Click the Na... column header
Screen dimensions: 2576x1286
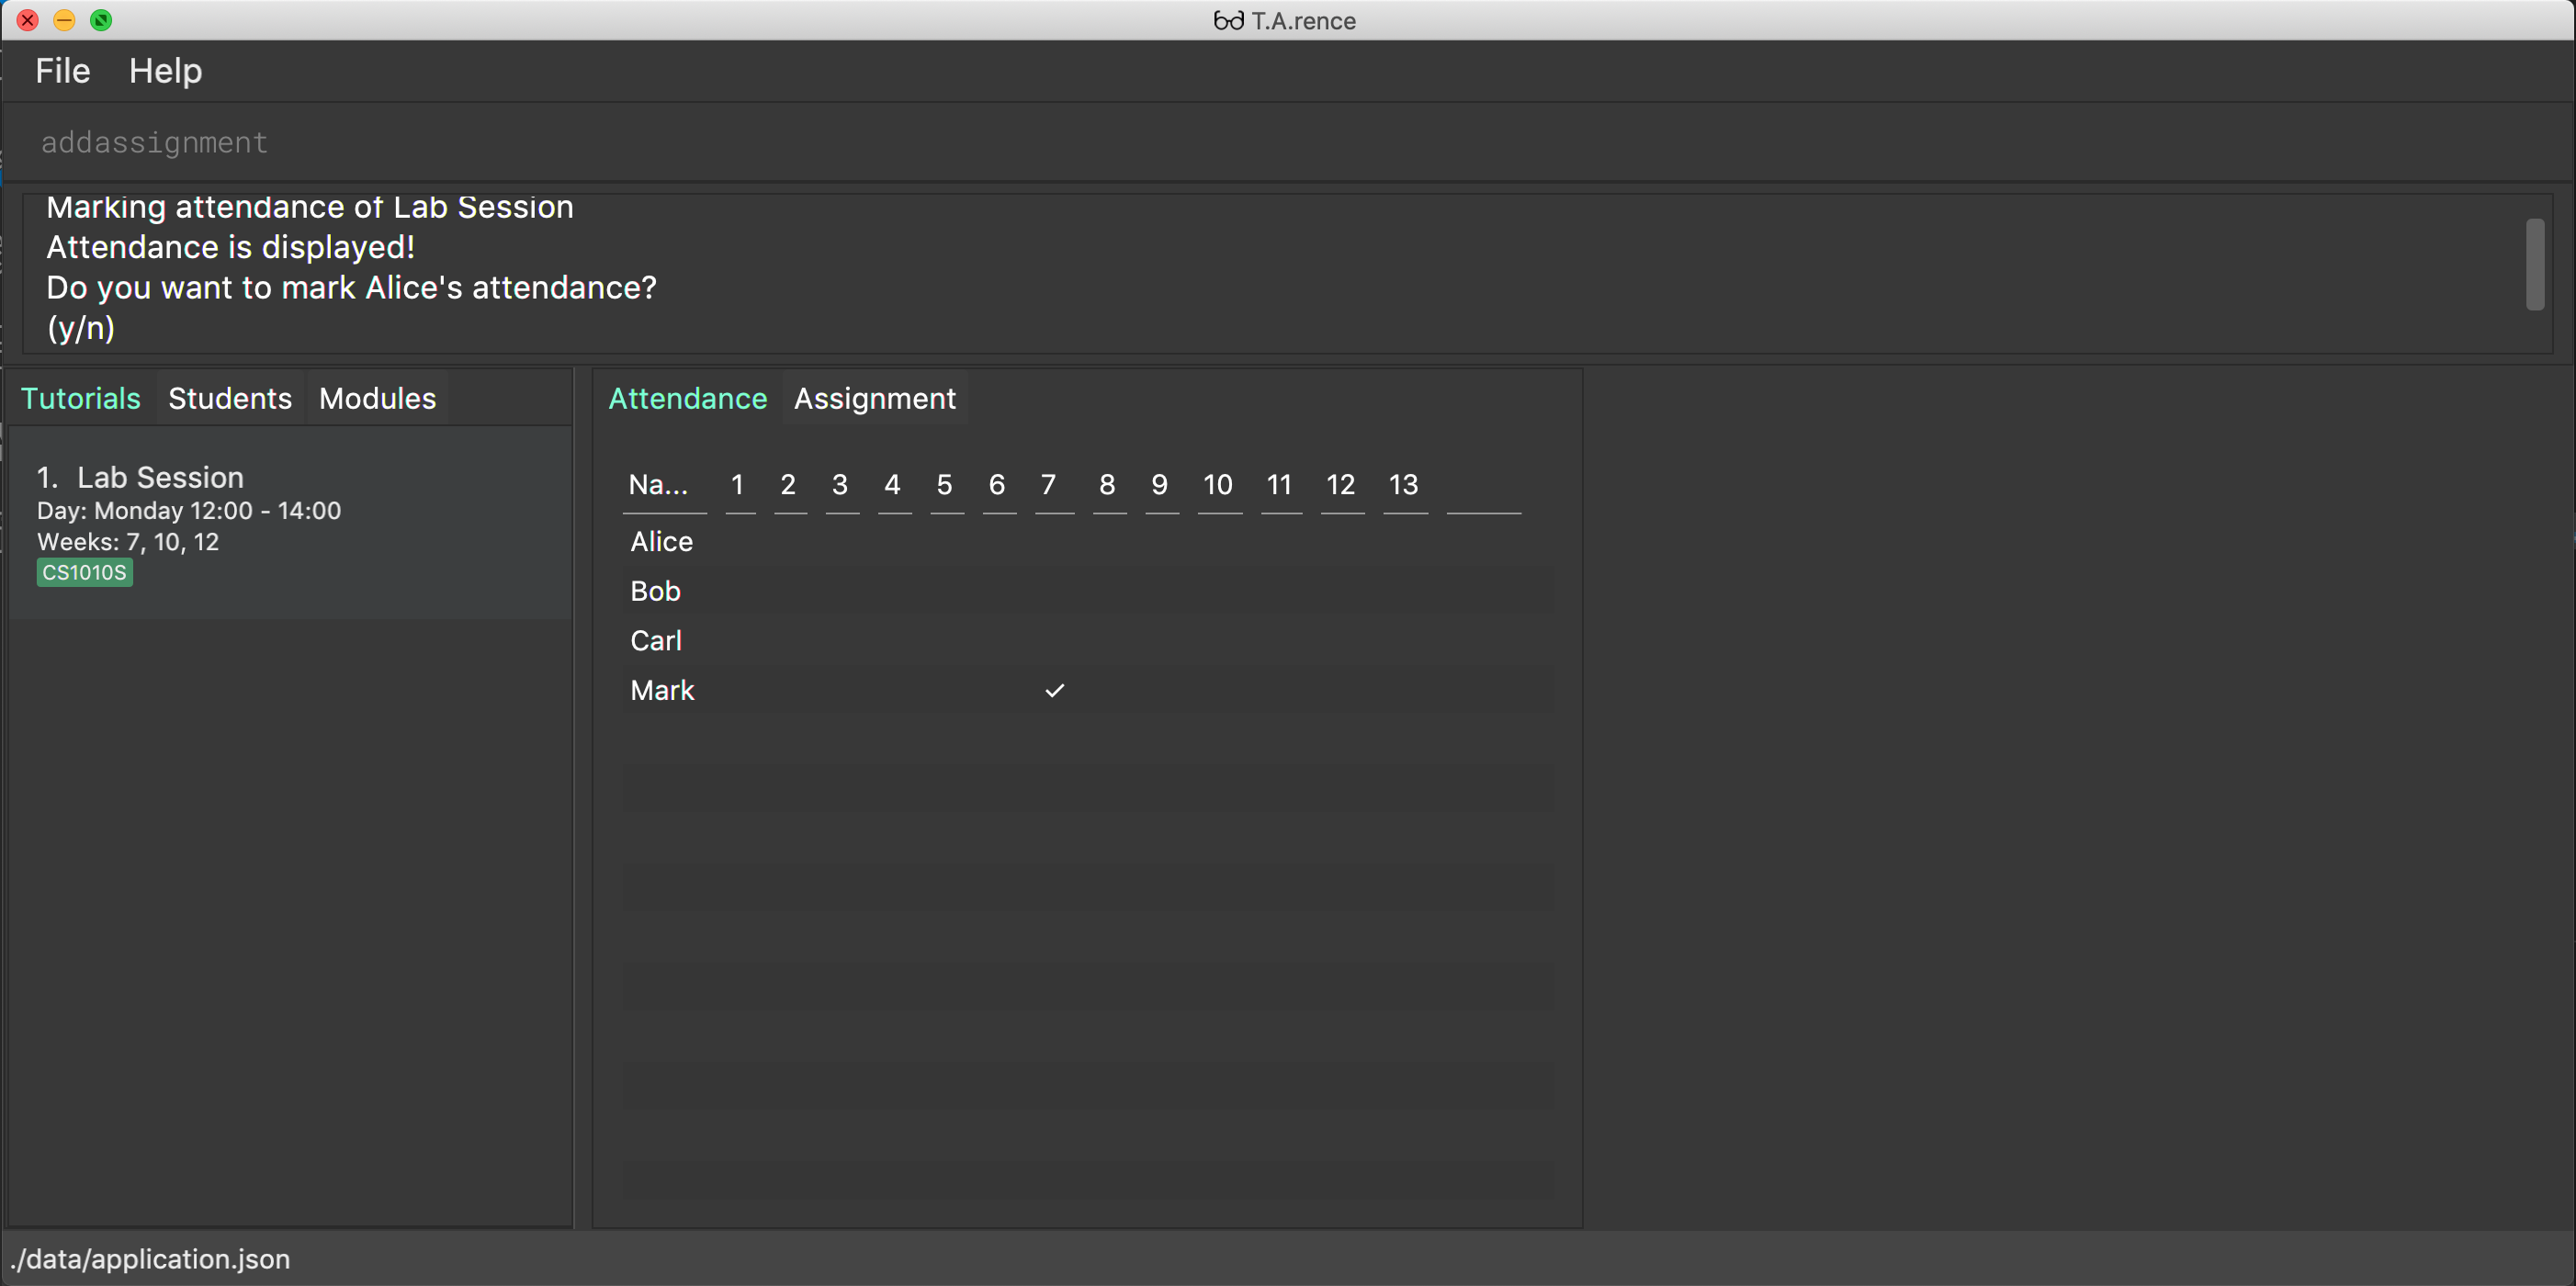click(x=664, y=485)
